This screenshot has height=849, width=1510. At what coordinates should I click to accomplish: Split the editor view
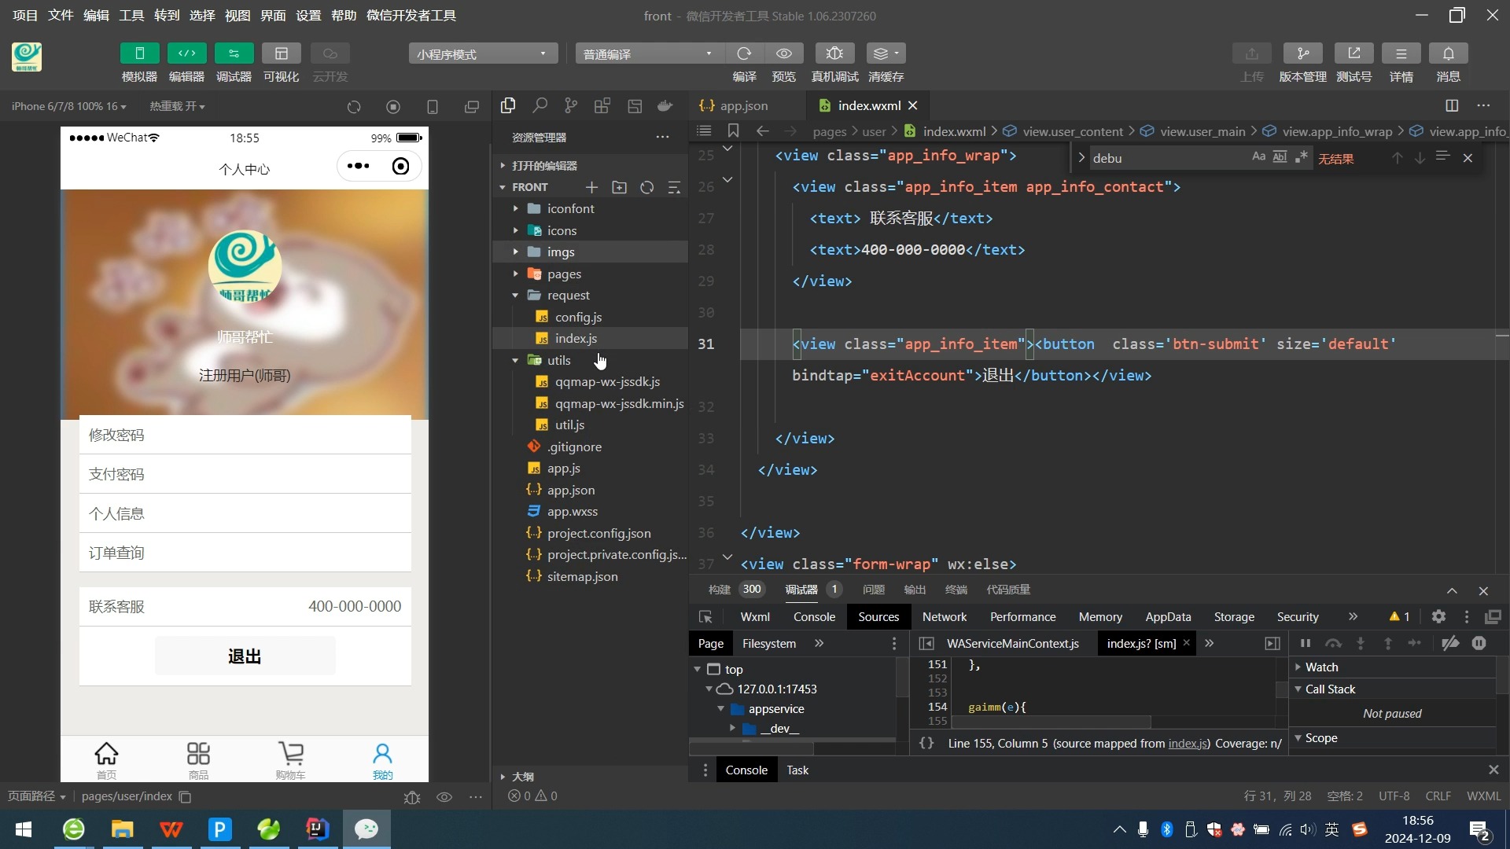coord(1452,105)
